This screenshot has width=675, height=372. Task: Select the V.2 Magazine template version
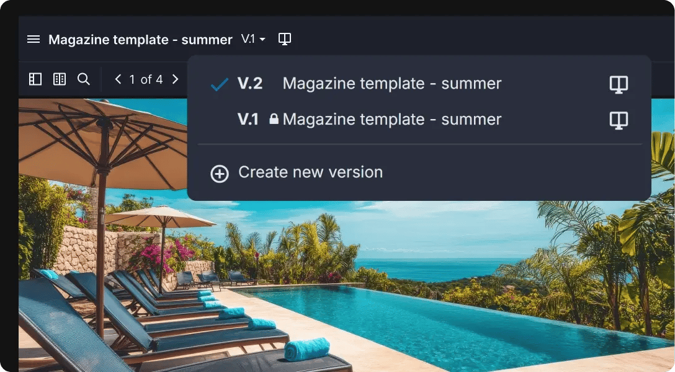(419, 84)
